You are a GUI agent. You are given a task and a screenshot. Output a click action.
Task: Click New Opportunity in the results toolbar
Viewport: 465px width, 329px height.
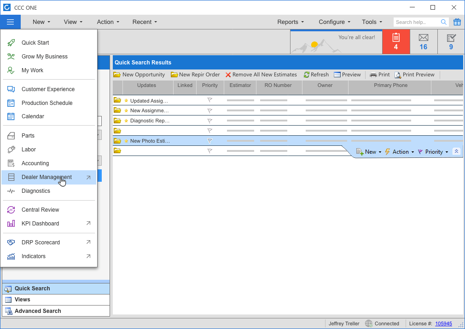tap(139, 75)
